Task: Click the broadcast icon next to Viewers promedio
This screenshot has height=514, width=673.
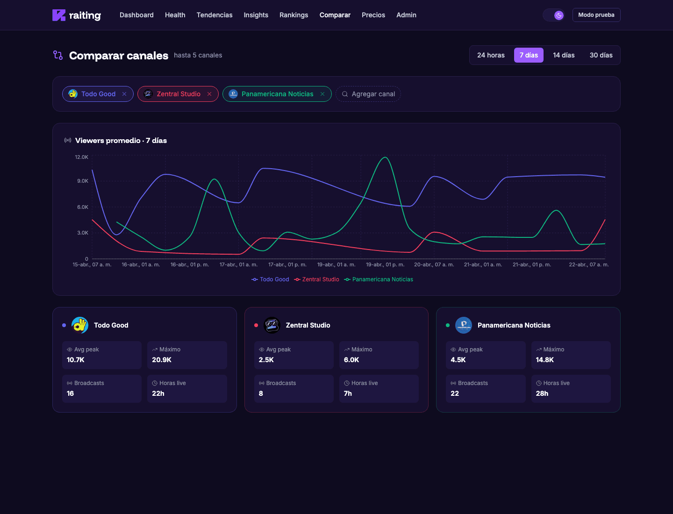Action: click(68, 140)
